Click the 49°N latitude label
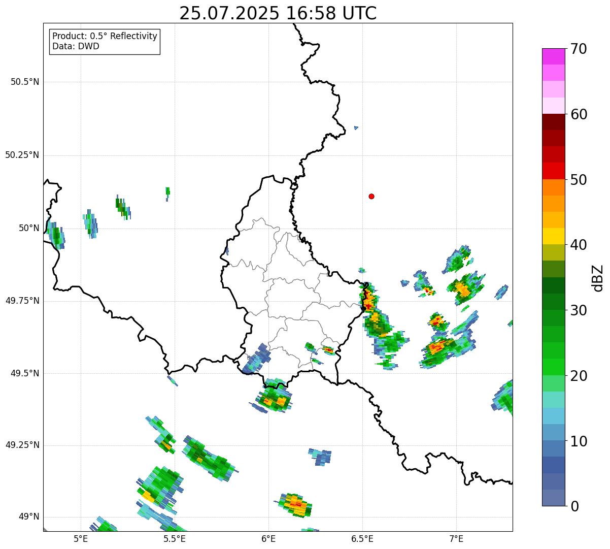The height and width of the screenshot is (549, 610). [29, 517]
